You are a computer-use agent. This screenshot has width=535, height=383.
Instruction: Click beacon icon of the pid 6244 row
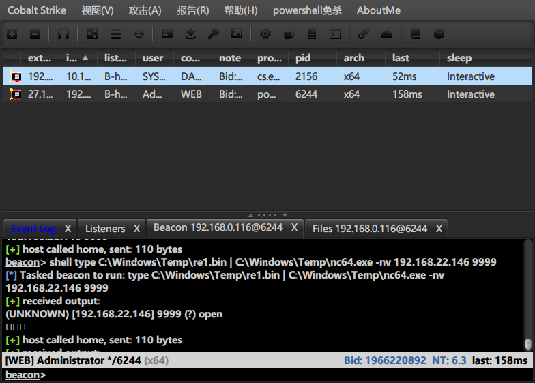coord(16,94)
